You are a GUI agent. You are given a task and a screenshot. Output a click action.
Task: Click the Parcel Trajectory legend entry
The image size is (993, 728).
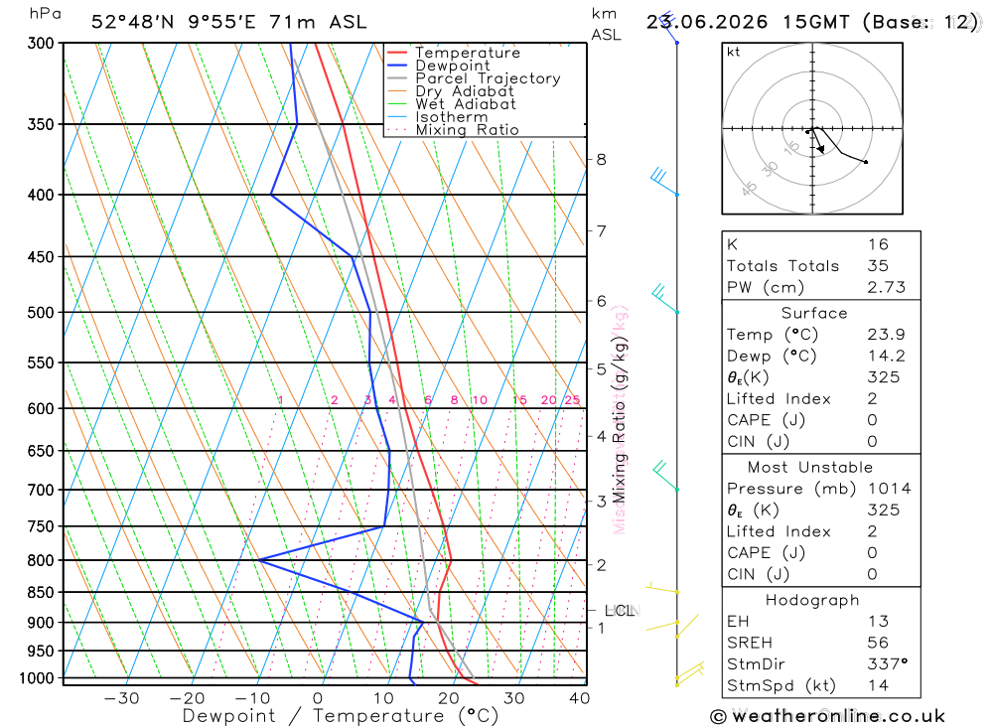point(474,78)
